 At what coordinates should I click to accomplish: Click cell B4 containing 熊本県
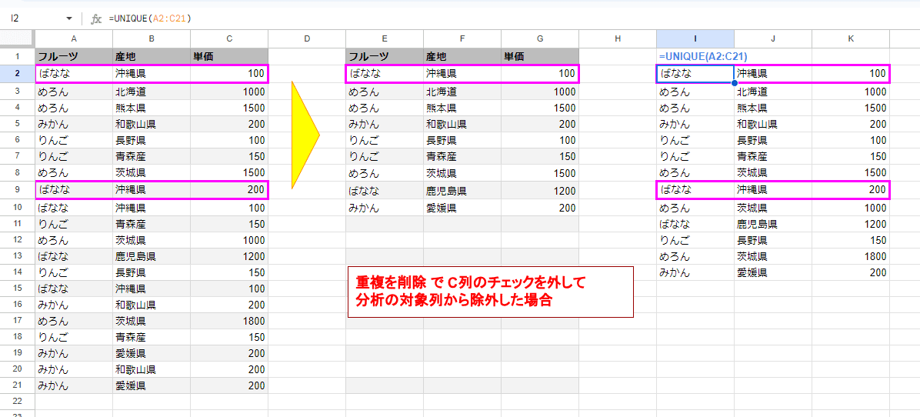tap(152, 108)
